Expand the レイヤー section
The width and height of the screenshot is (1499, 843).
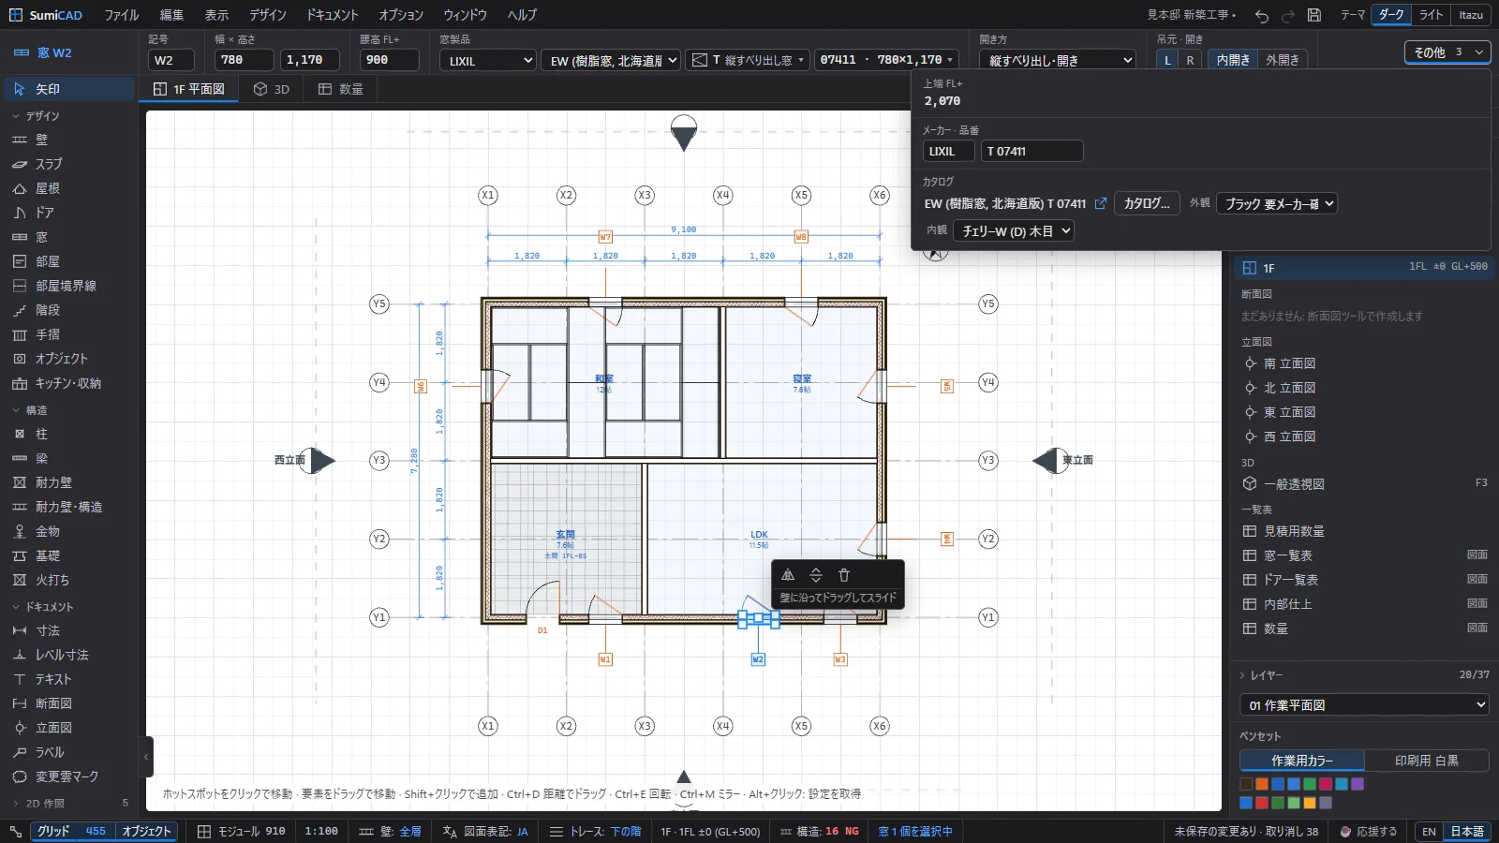pos(1261,674)
